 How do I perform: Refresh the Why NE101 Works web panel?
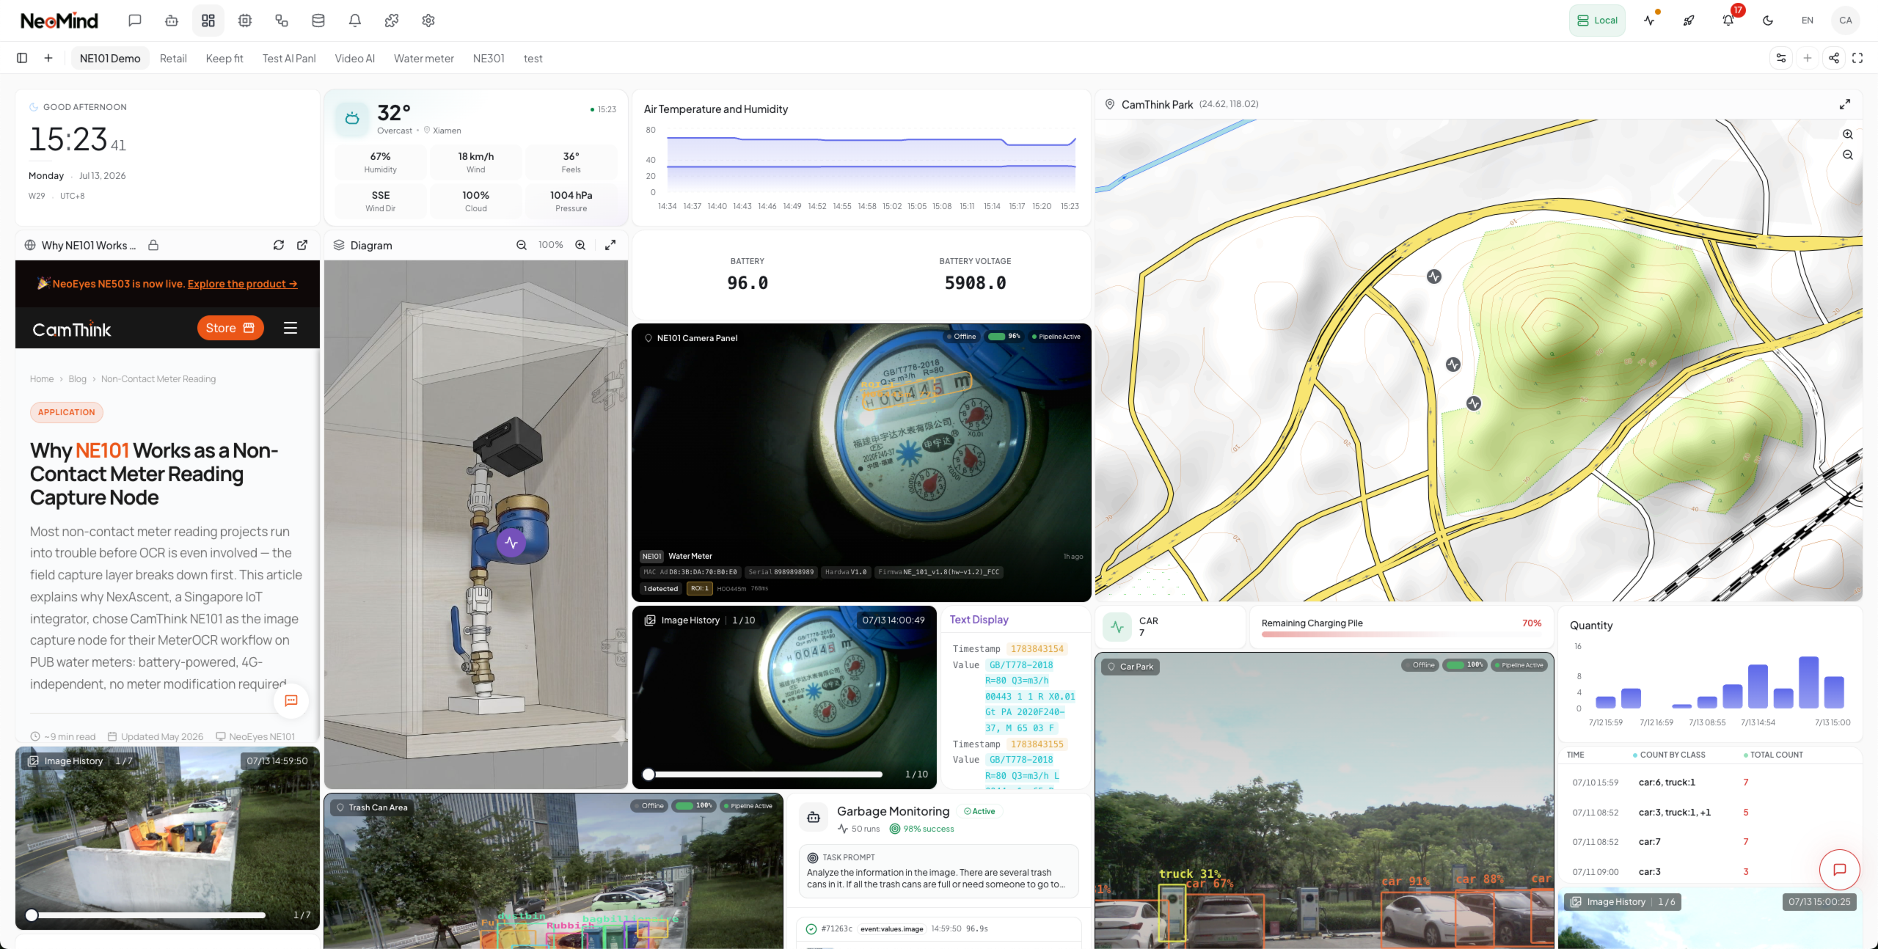click(x=279, y=245)
